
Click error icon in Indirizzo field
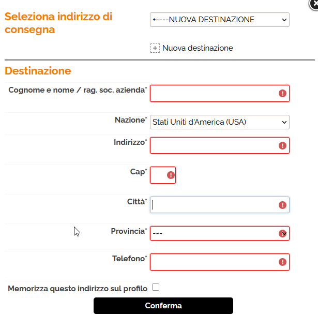(x=282, y=145)
